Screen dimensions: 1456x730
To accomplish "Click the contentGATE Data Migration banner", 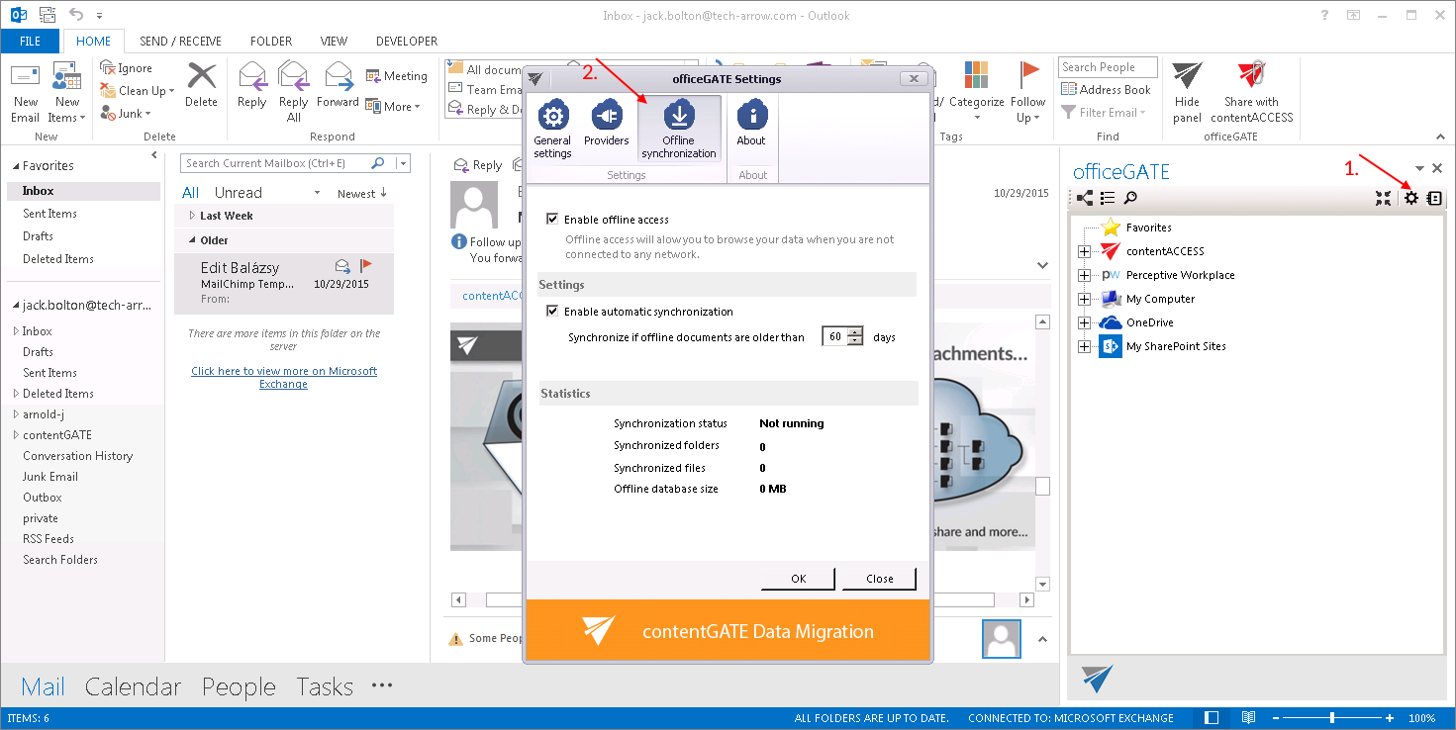I will click(x=728, y=631).
